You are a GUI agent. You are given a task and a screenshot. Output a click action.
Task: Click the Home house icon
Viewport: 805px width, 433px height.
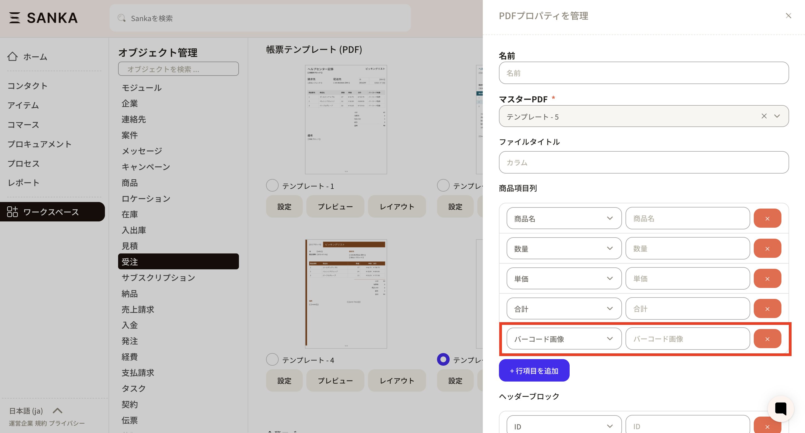(13, 56)
